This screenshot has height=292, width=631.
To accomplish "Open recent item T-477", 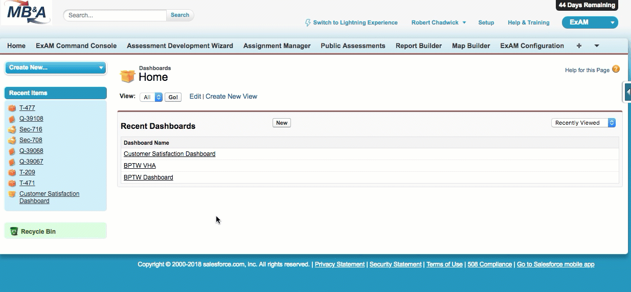I will (x=27, y=108).
